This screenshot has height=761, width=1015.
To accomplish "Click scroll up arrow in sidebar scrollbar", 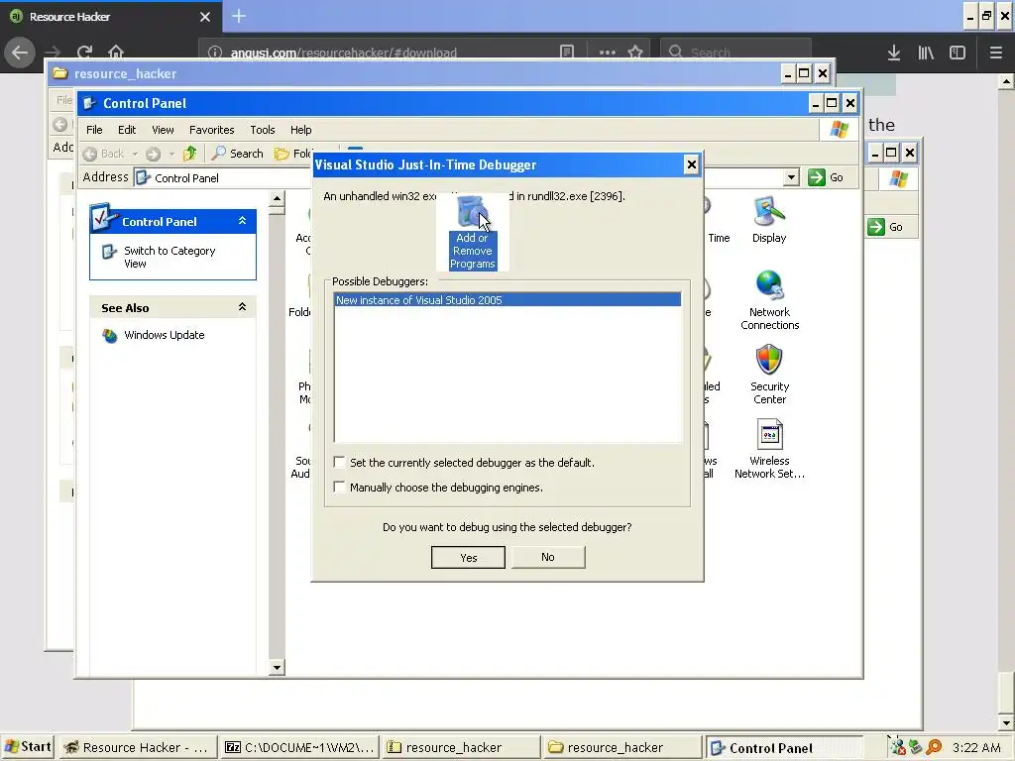I will [277, 198].
